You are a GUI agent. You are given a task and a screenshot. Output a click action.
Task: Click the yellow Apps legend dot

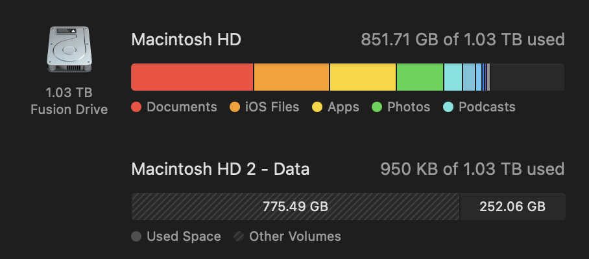pyautogui.click(x=318, y=107)
